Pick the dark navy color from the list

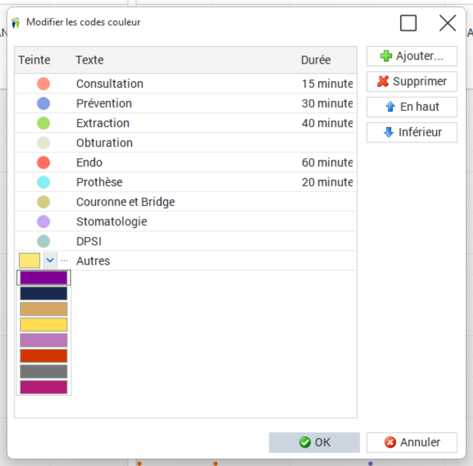tap(44, 293)
